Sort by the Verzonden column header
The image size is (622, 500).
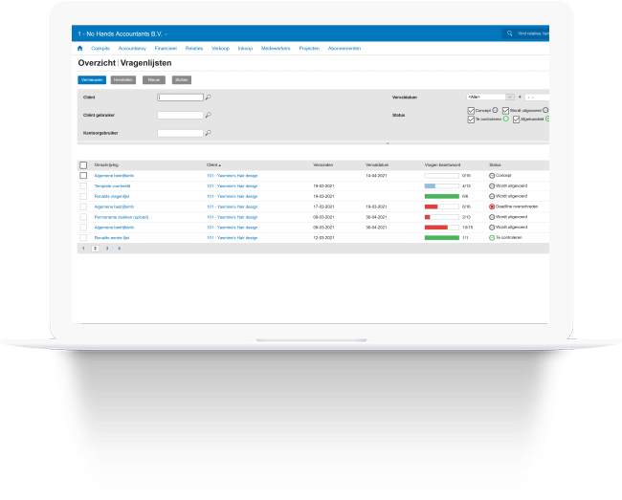click(322, 164)
